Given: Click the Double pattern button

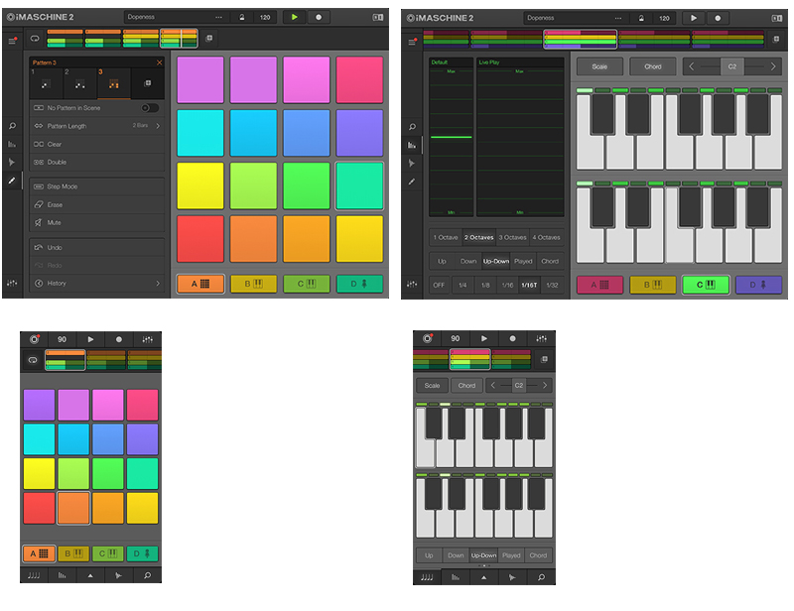Looking at the screenshot, I should click(x=57, y=162).
